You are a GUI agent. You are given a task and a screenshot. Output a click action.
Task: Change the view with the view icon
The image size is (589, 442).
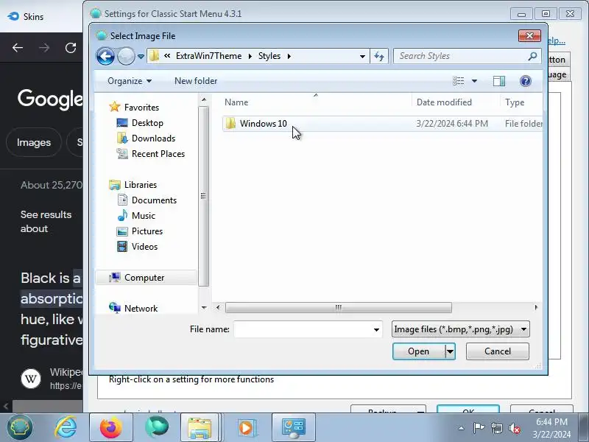458,81
